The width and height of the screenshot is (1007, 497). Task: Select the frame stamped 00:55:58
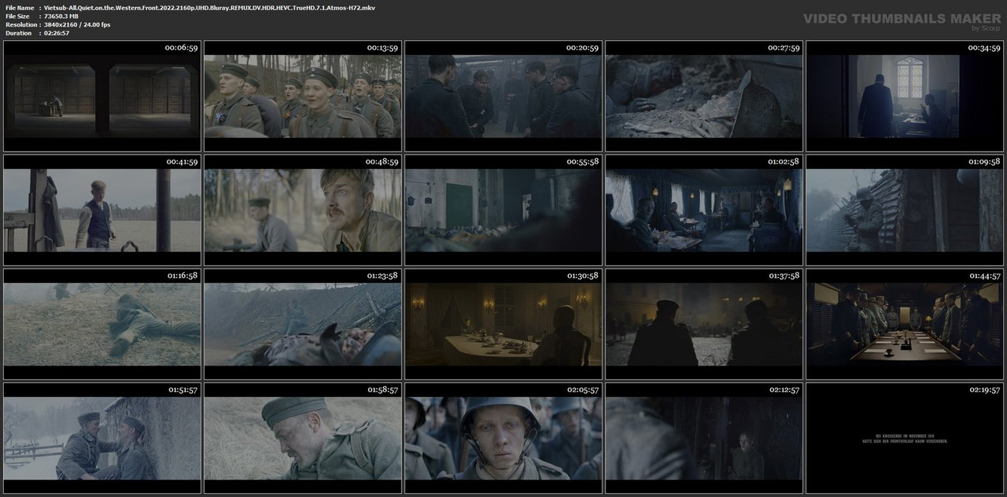(x=503, y=210)
